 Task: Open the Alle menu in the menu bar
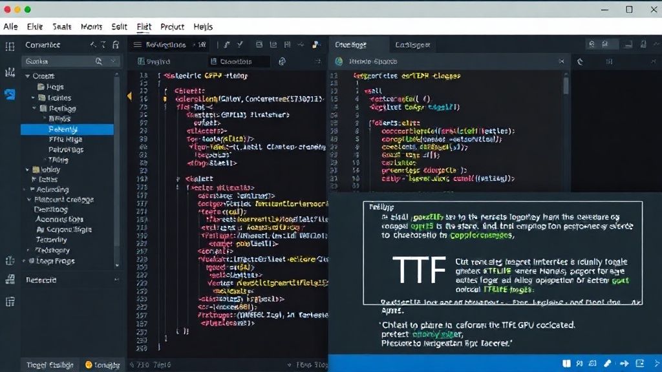[10, 26]
